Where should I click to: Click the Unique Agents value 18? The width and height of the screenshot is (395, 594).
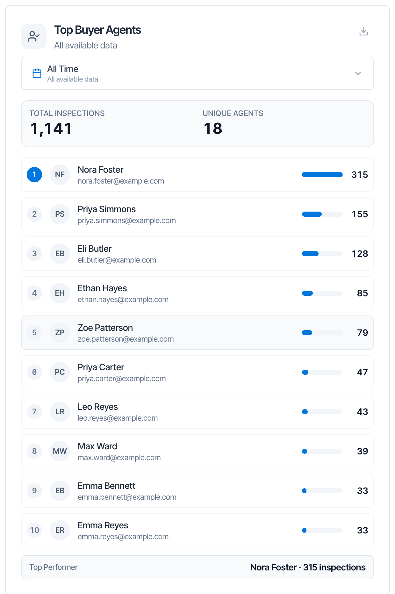[x=213, y=129]
